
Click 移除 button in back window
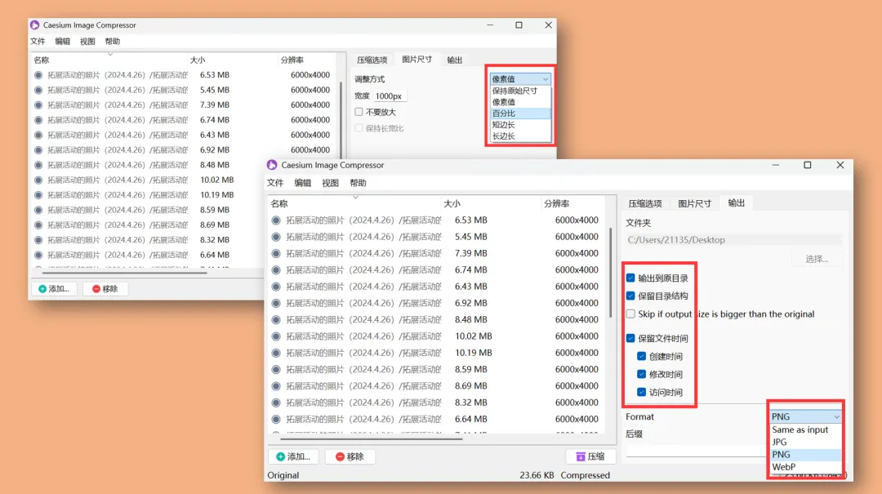pos(105,288)
